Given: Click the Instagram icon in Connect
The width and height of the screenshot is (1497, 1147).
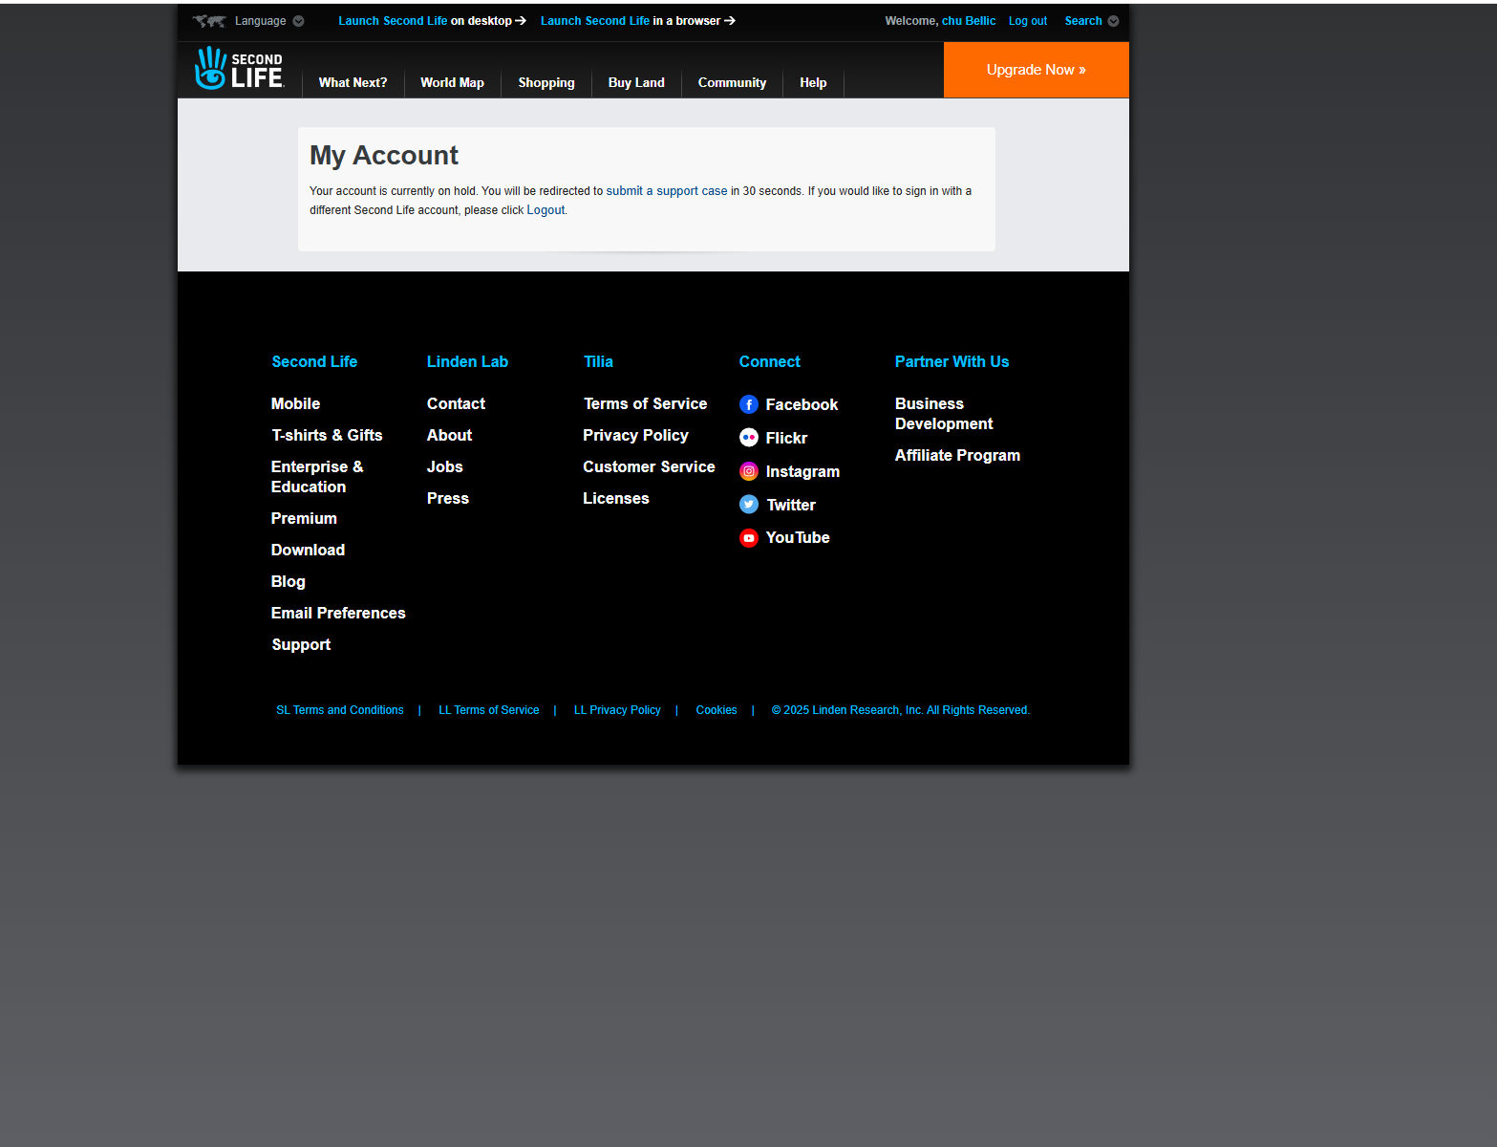Looking at the screenshot, I should point(749,471).
